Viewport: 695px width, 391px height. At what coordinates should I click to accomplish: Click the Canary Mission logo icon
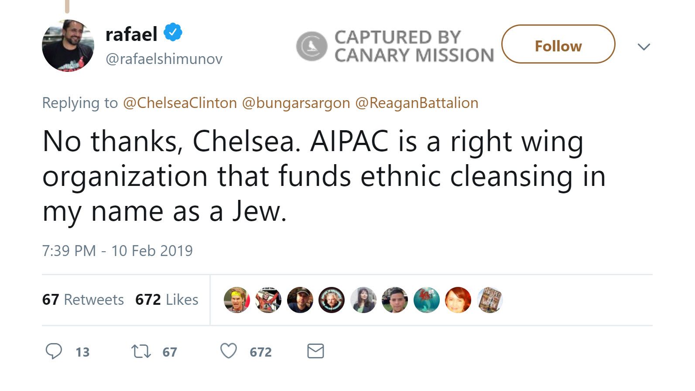click(x=312, y=46)
